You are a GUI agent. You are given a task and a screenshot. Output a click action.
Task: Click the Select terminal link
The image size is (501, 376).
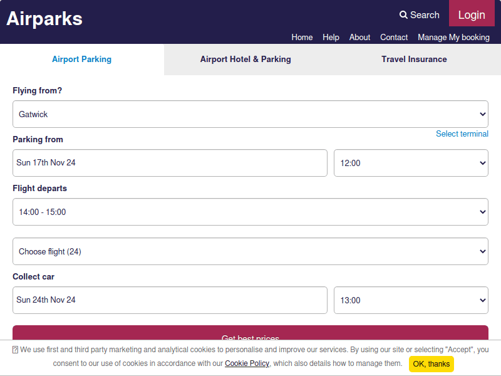462,133
